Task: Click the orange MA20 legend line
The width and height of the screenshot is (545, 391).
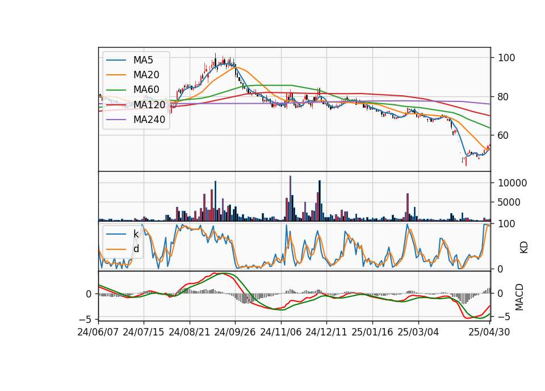Action: [116, 75]
